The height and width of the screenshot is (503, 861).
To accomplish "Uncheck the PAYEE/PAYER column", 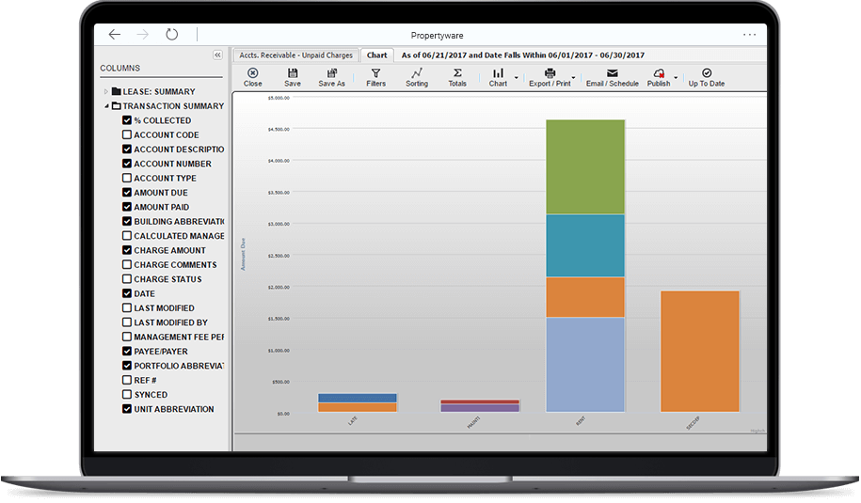I will click(127, 351).
